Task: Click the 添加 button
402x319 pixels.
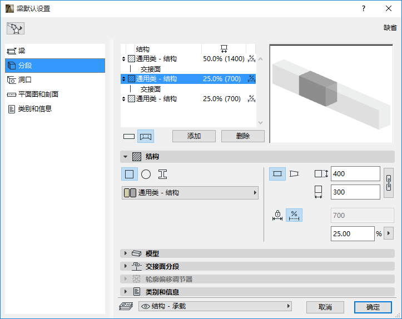Action: click(x=194, y=136)
